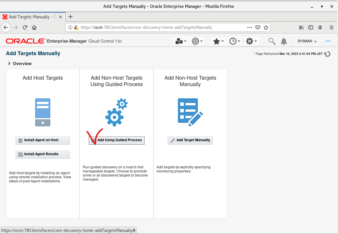Refresh page using circular refresh icon
The image size is (338, 234).
pos(327,54)
